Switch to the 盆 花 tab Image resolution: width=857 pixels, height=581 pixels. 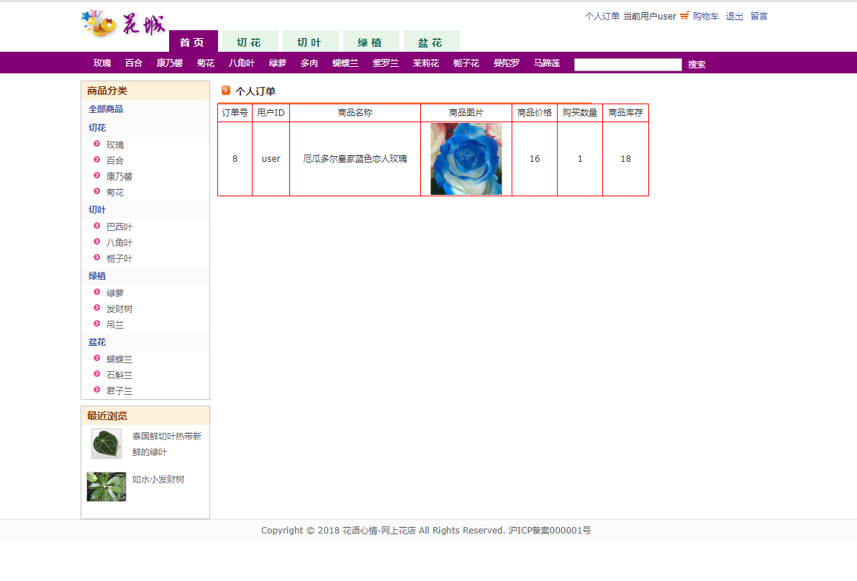point(432,42)
